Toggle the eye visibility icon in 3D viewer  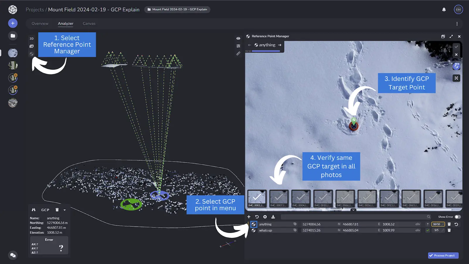point(238,38)
